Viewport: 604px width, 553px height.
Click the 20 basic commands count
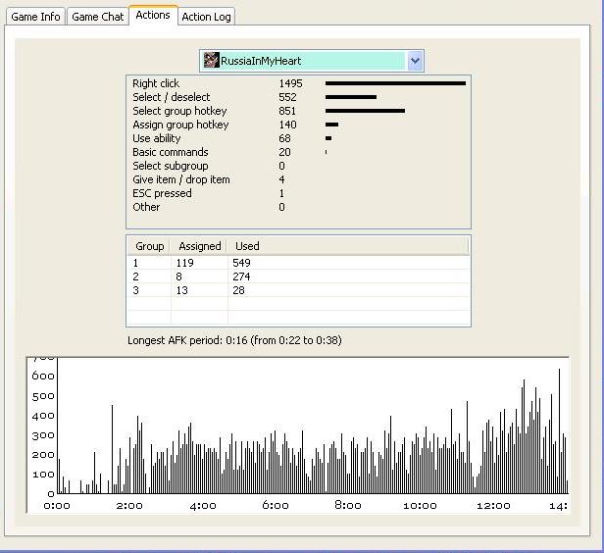284,152
